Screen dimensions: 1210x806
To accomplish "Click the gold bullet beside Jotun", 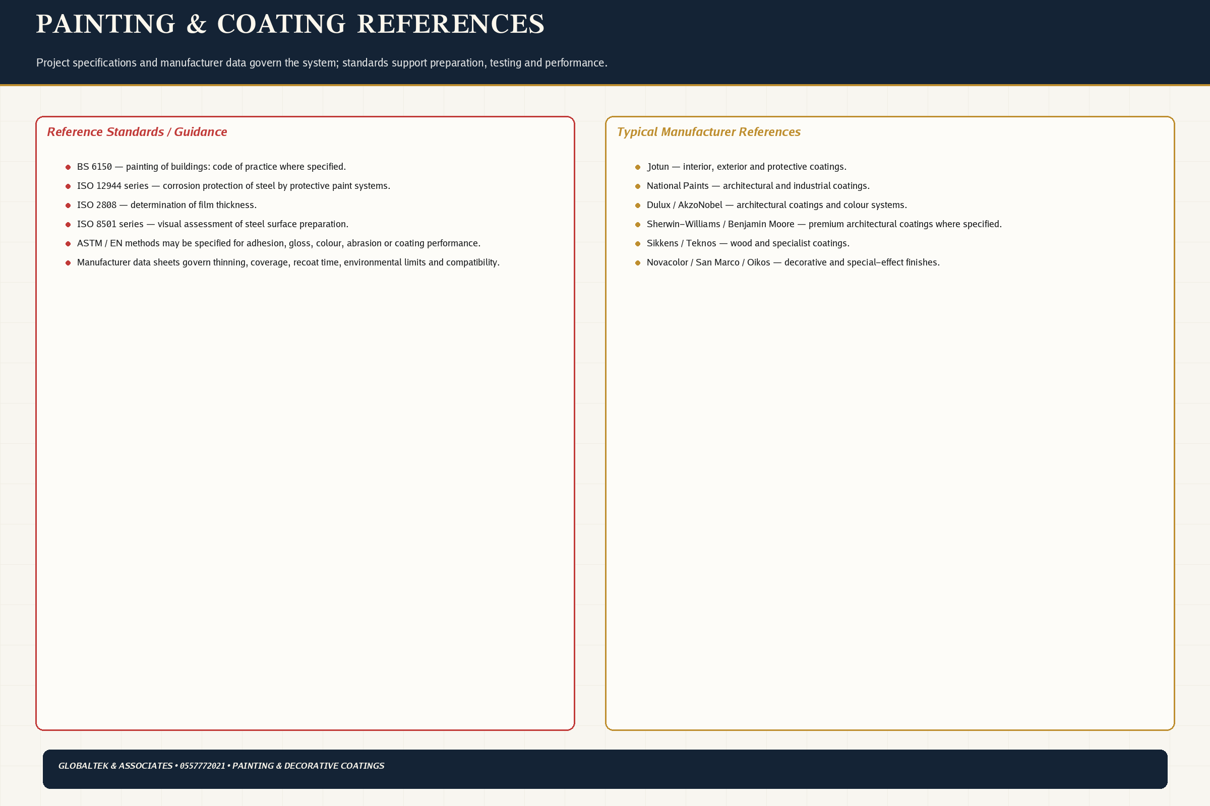I will (637, 167).
